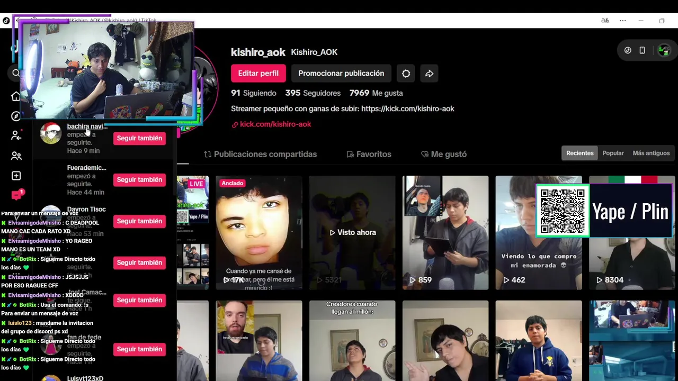The width and height of the screenshot is (678, 381).
Task: Open the 91 Siguiendo list
Action: 253,93
